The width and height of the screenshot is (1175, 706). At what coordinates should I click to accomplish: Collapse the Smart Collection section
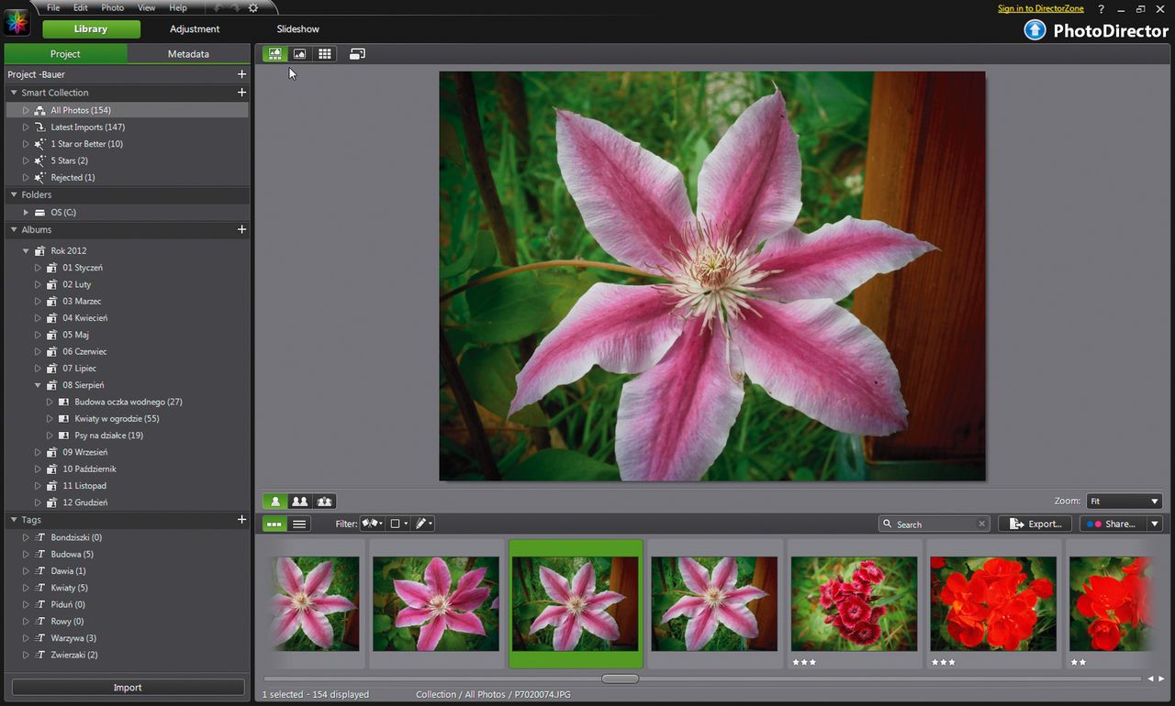[14, 93]
